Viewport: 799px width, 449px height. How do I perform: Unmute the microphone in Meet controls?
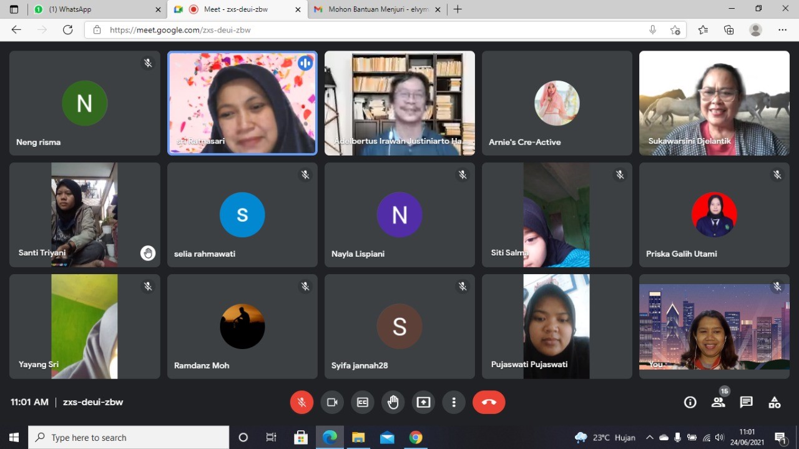click(x=301, y=402)
